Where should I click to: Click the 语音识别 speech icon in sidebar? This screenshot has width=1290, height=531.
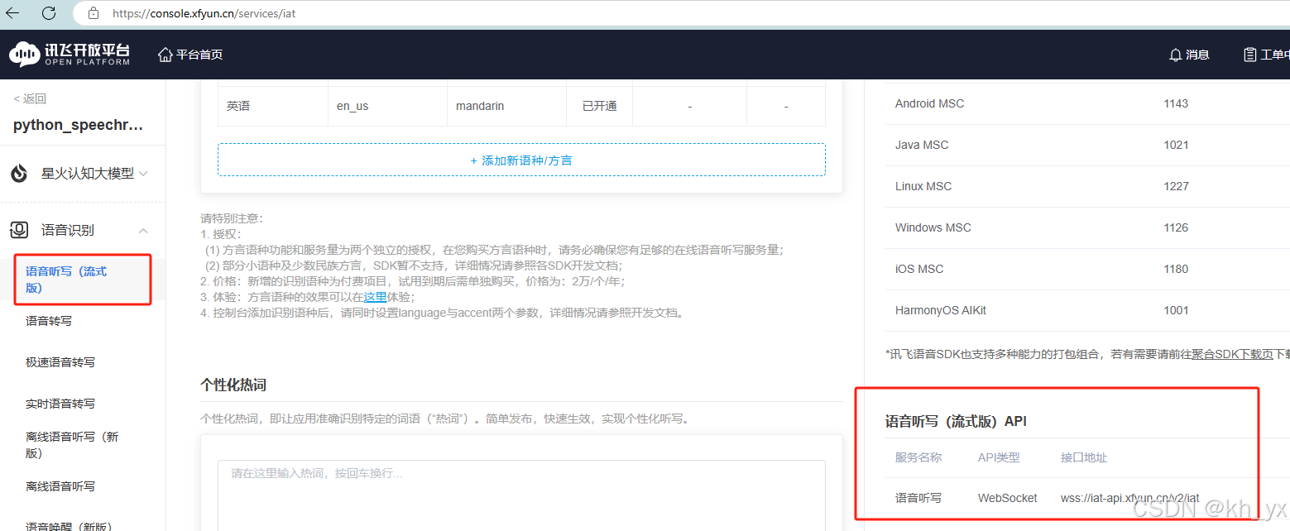click(x=19, y=230)
